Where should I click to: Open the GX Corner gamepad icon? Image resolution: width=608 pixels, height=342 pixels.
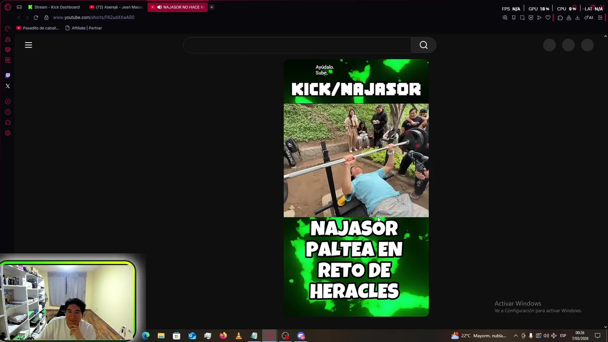[19, 7]
